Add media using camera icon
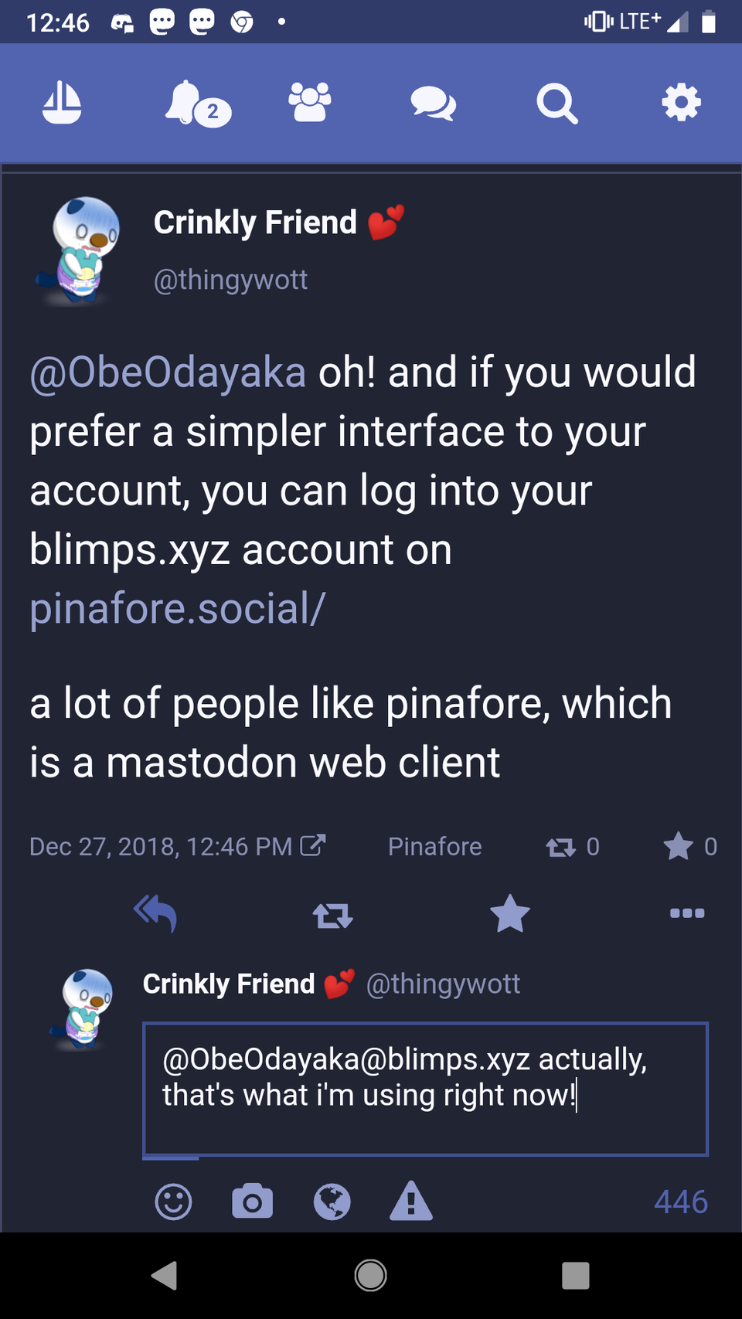 pyautogui.click(x=253, y=1202)
